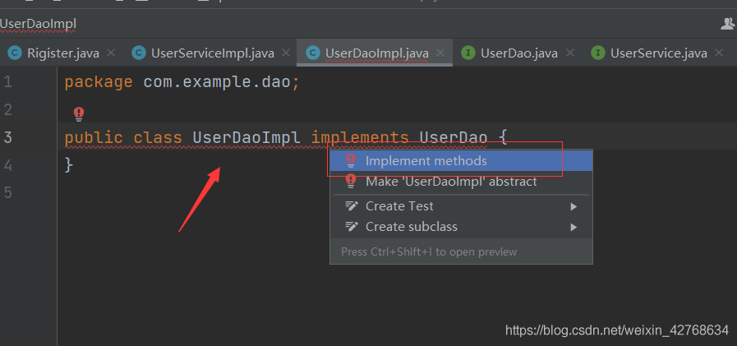Click the red error bulb in the editor
This screenshot has height=346, width=737.
[79, 114]
